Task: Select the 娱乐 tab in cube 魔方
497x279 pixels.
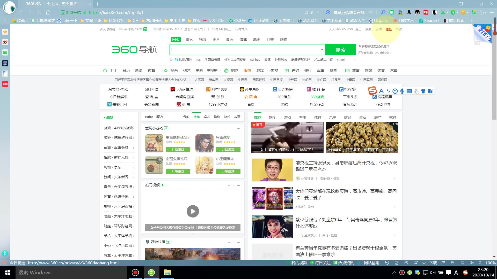Action: point(207,117)
